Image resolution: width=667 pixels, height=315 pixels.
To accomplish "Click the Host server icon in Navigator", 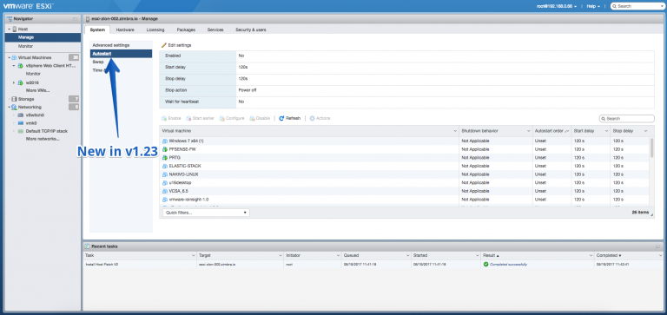I will point(15,29).
